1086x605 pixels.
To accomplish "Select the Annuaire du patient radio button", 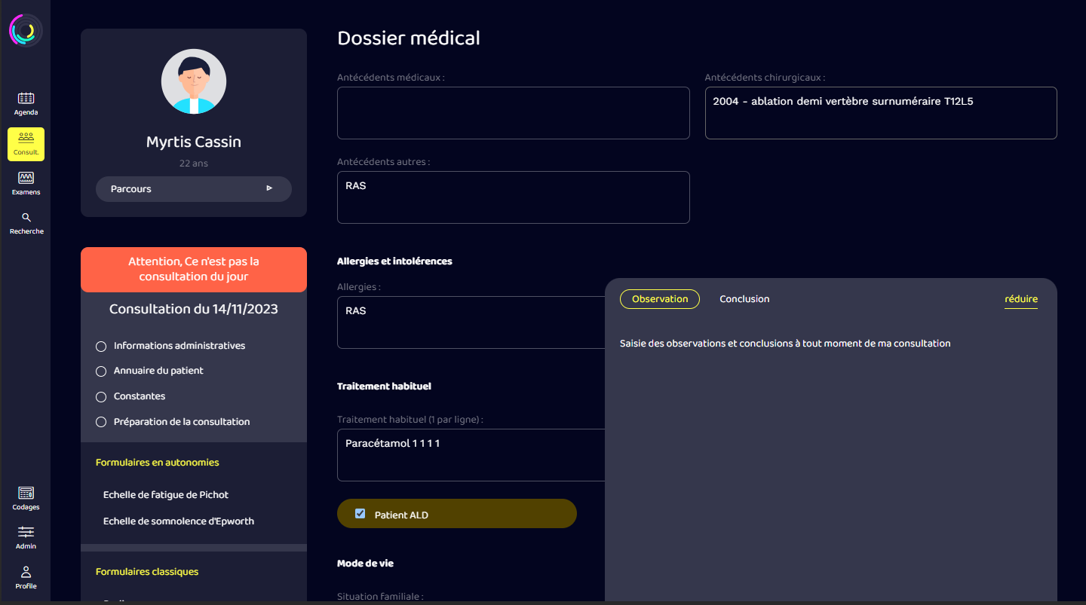I will click(101, 371).
